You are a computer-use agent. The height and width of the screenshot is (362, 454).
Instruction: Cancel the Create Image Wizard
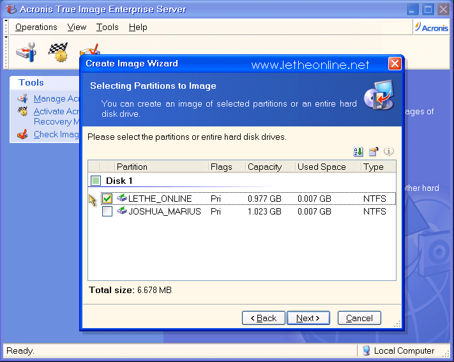359,318
